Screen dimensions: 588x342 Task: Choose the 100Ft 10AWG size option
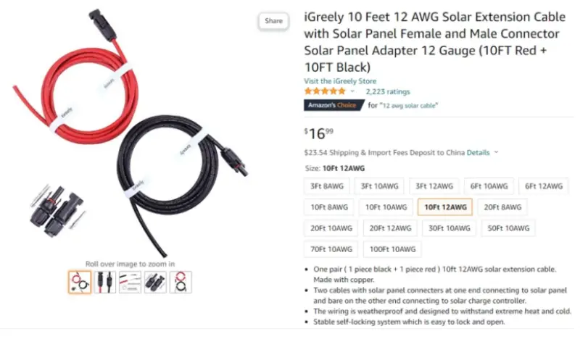click(x=392, y=249)
